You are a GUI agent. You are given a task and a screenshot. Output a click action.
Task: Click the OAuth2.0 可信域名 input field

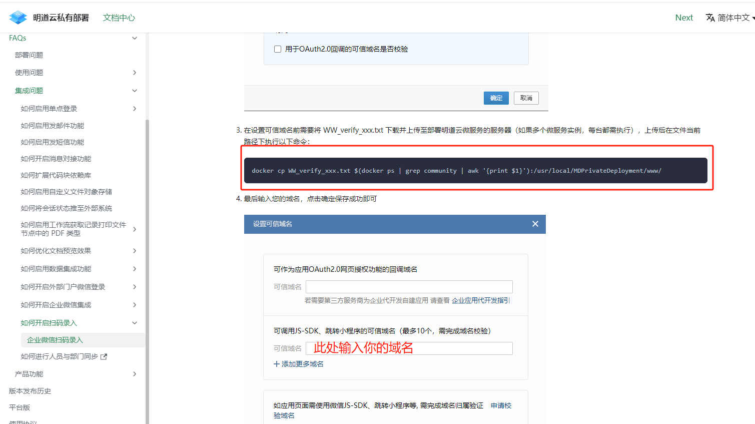point(409,287)
